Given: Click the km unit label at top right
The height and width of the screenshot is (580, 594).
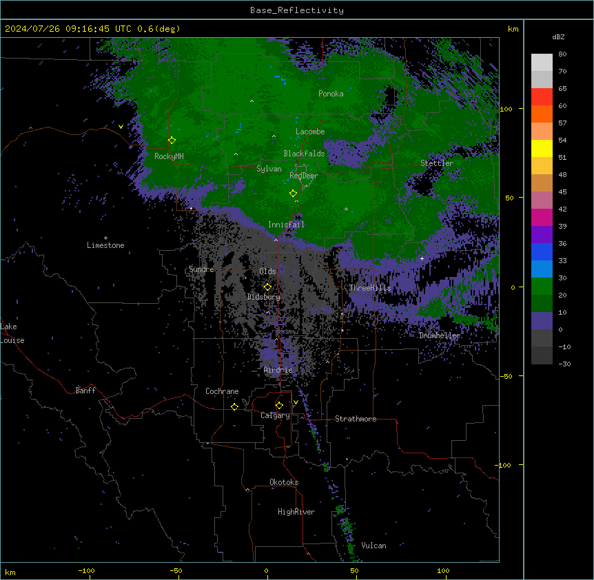Looking at the screenshot, I should coord(513,29).
